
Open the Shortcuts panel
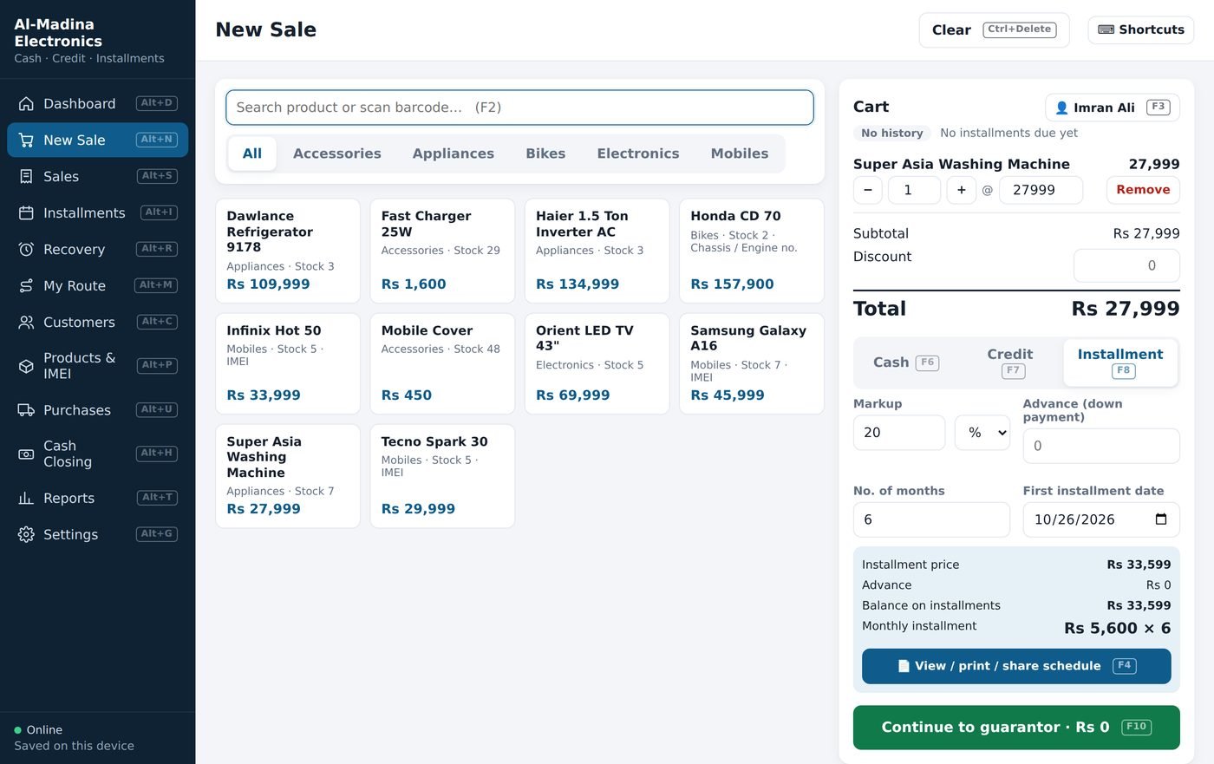[1141, 29]
